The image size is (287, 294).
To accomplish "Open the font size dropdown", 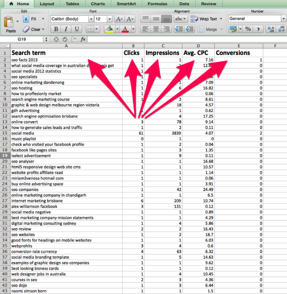I will pos(110,19).
